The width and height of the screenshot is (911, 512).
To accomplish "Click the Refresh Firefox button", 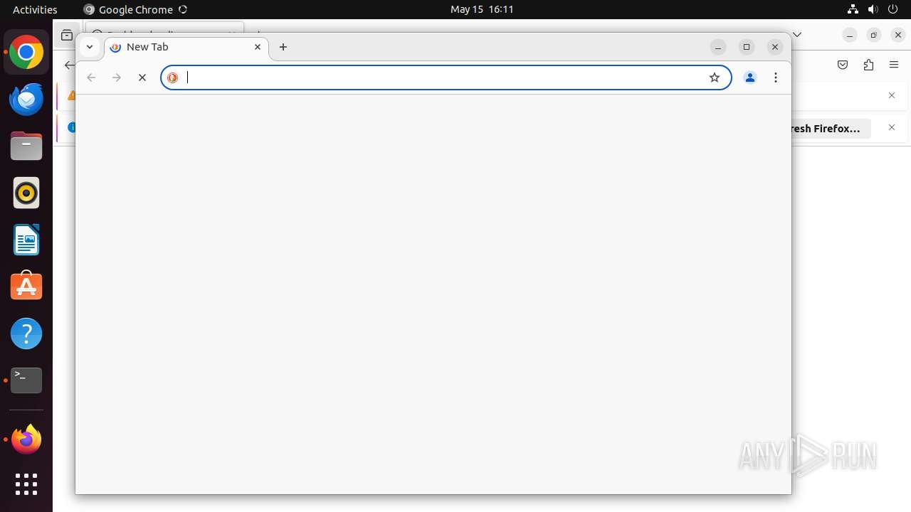I will coord(831,129).
